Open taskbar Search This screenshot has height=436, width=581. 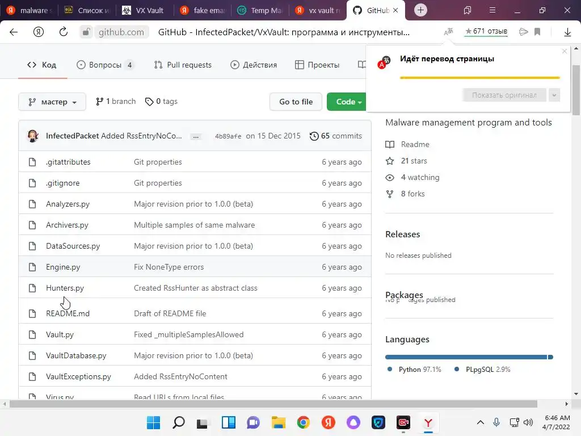[x=179, y=422]
